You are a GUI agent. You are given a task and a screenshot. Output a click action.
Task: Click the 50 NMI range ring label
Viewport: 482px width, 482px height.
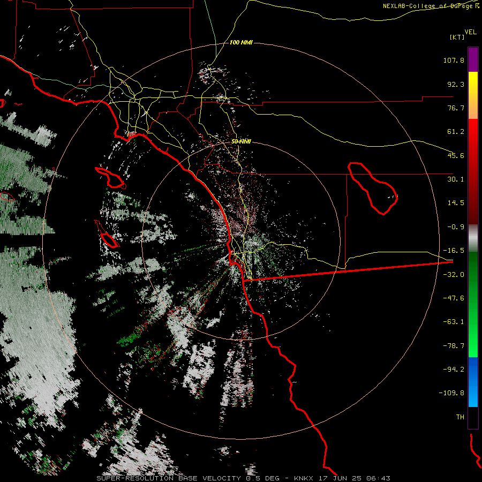[x=241, y=141]
